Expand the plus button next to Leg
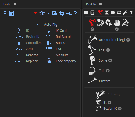The image size is (135, 117). (108, 50)
